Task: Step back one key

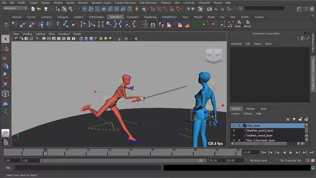Action: click(x=277, y=153)
